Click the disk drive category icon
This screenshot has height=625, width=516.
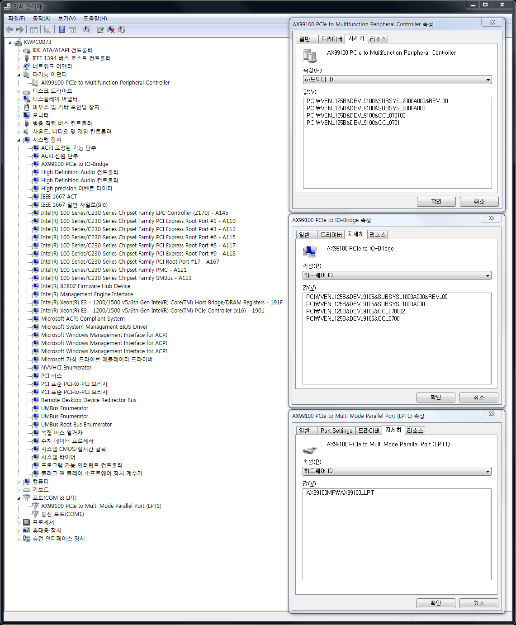pyautogui.click(x=27, y=91)
